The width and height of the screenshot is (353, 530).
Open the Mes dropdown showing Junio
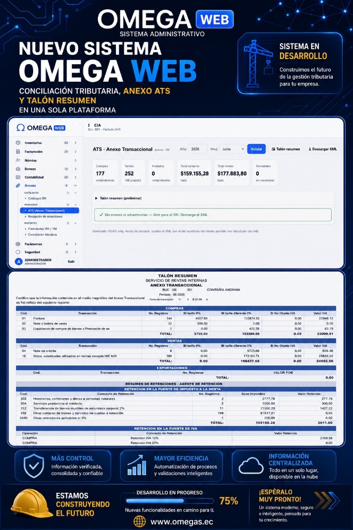coord(232,149)
